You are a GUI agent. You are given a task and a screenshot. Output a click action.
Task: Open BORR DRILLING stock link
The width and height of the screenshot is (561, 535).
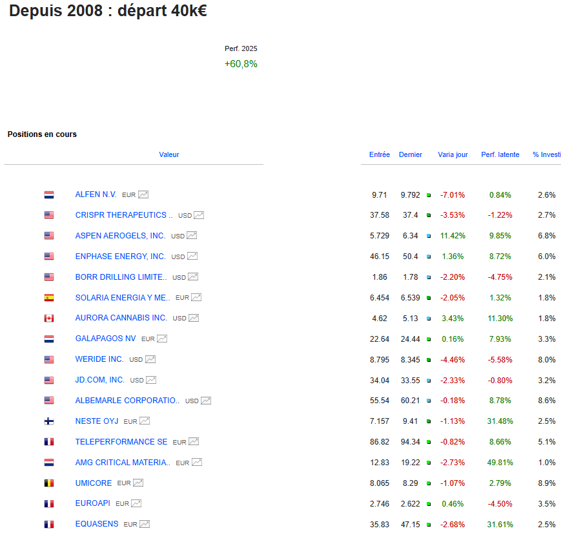[121, 277]
